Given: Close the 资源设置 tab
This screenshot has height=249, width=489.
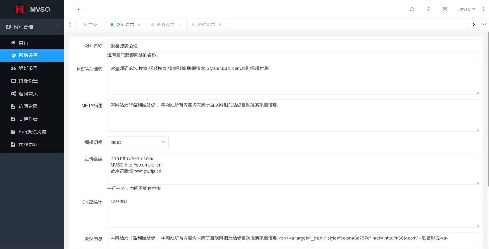Looking at the screenshot, I should [x=220, y=25].
